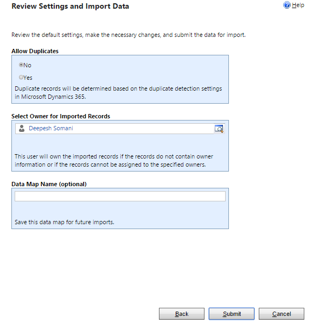Select the No radio button for duplicates
The image size is (313, 323).
point(21,65)
